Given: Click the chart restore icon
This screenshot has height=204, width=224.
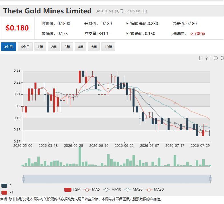Looking at the screenshot, I should point(215,58).
